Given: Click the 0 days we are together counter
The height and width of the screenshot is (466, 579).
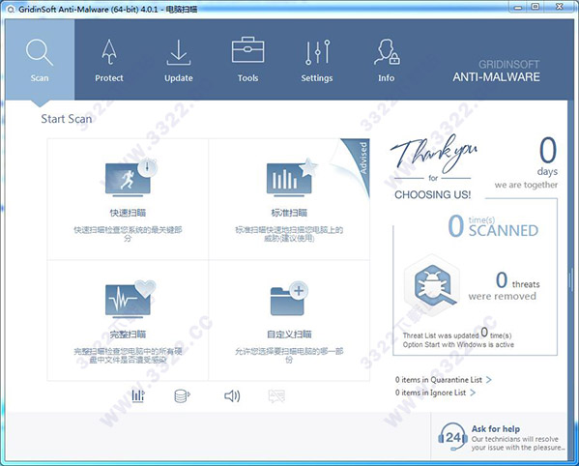Looking at the screenshot, I should click(x=526, y=162).
